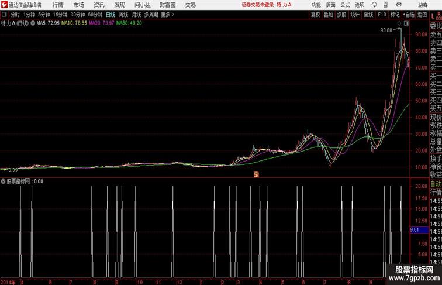Switch to 15分钟 period
Screen dimensions: 442x285
60,15
